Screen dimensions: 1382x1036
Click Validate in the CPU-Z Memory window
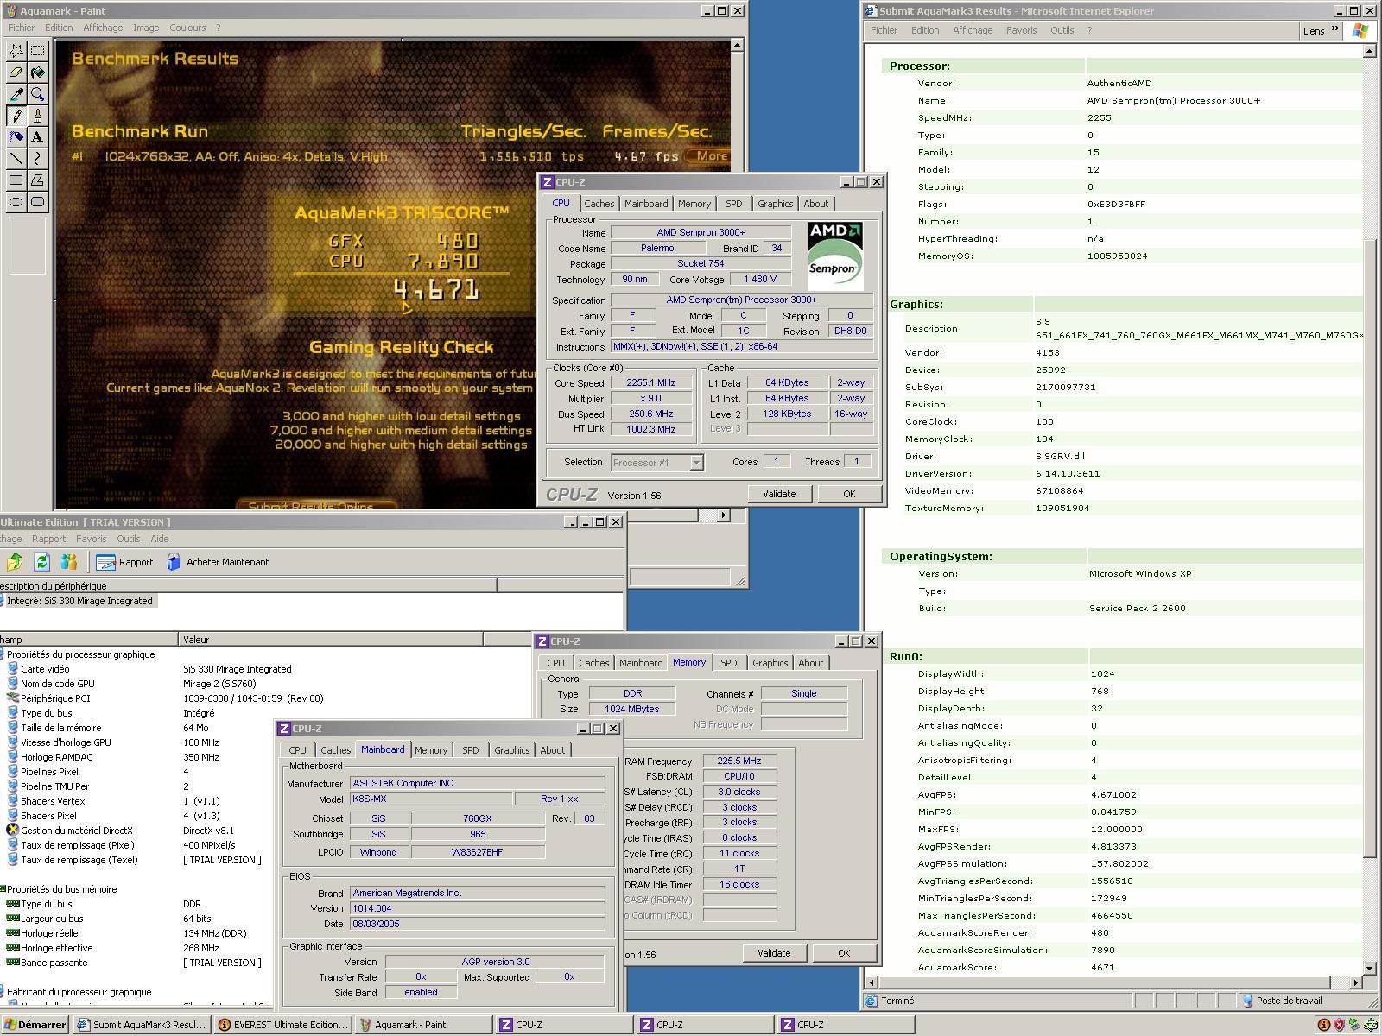click(773, 953)
